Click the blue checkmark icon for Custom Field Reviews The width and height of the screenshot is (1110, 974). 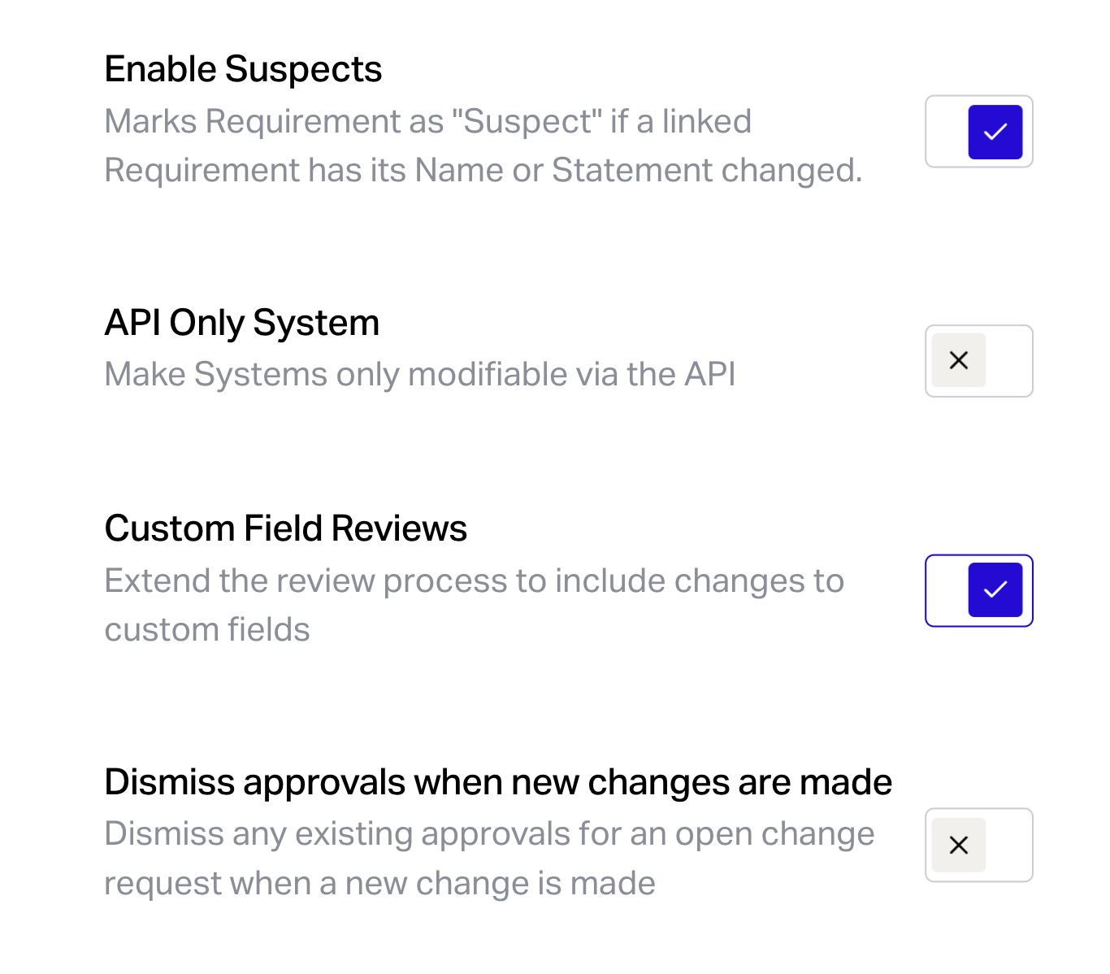coord(995,590)
